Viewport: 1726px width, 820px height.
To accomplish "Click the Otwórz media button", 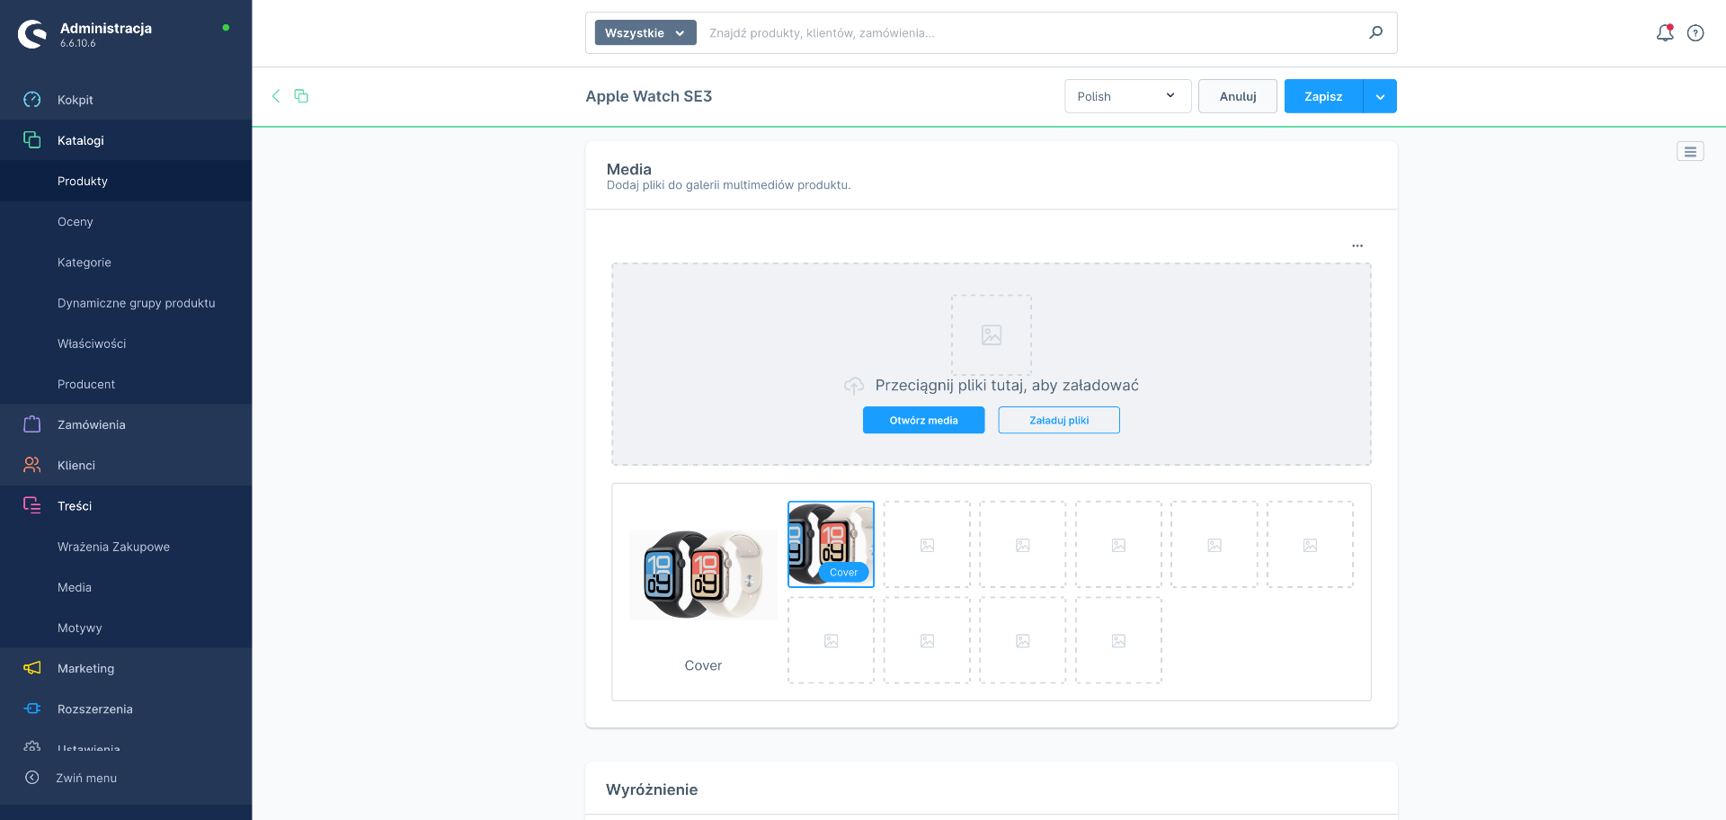I will tap(923, 420).
